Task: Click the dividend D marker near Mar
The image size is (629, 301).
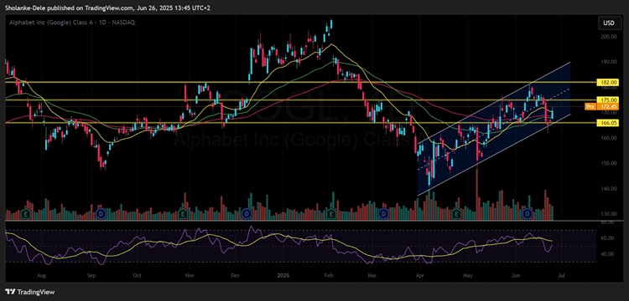Action: [x=384, y=214]
